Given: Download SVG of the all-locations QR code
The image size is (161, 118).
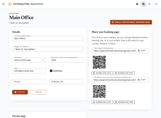Looking at the screenshot, I should pos(102,102).
